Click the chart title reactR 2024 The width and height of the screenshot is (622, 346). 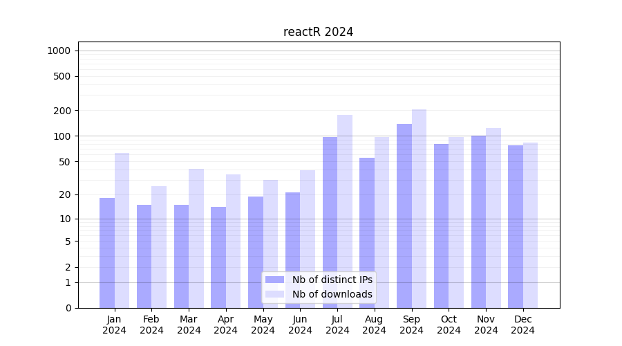pos(318,32)
